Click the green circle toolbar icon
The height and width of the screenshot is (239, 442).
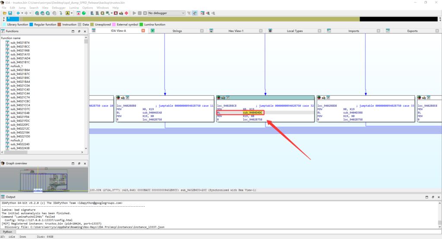point(84,13)
